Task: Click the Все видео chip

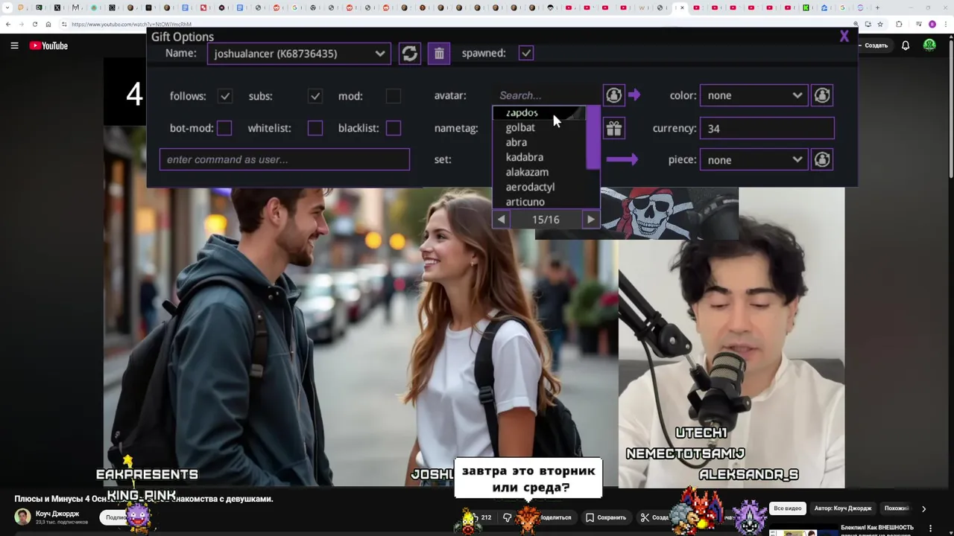Action: point(788,508)
